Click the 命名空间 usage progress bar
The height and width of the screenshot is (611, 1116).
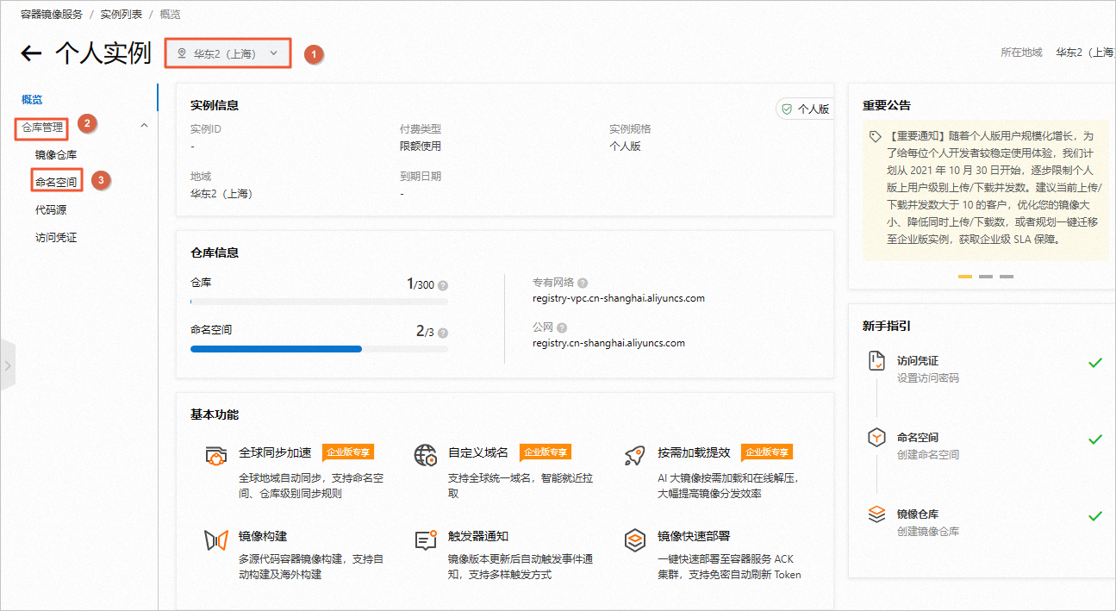click(x=319, y=349)
